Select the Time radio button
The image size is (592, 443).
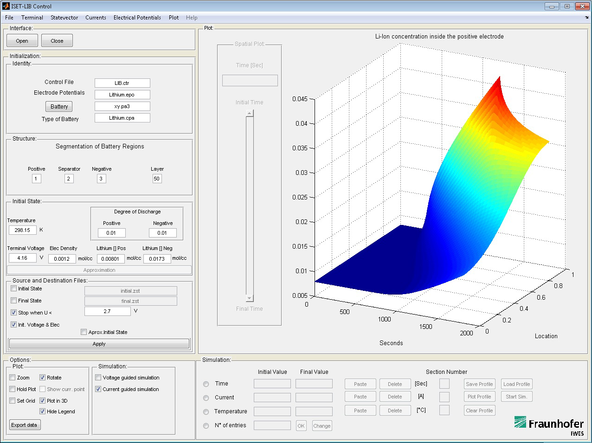tap(206, 384)
